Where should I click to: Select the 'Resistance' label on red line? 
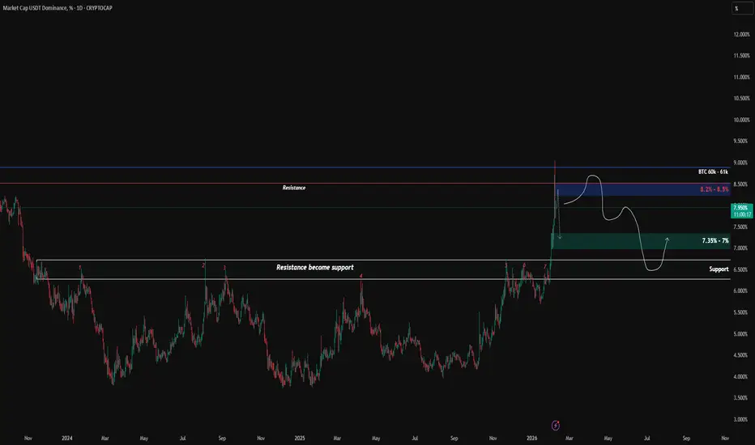pos(294,188)
